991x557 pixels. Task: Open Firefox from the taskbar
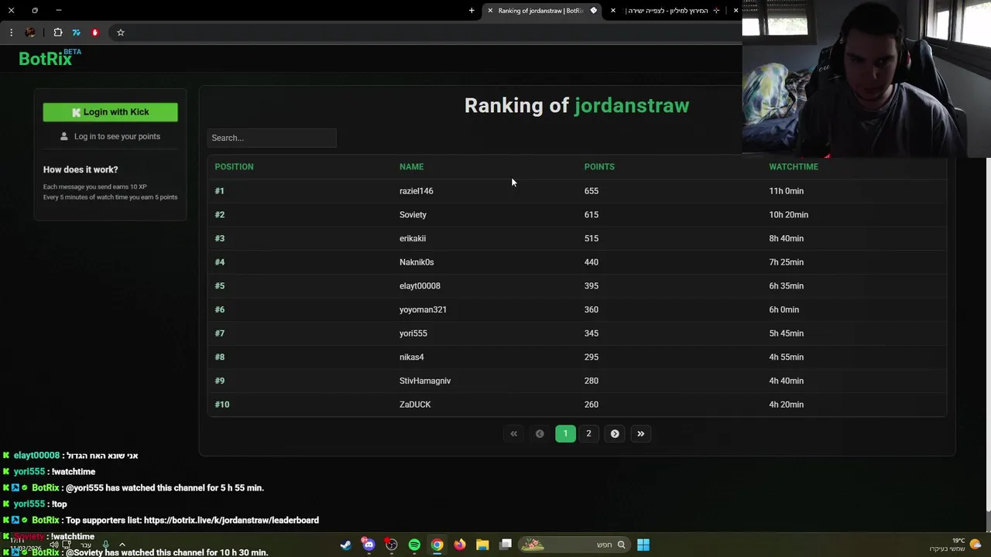[x=460, y=545]
